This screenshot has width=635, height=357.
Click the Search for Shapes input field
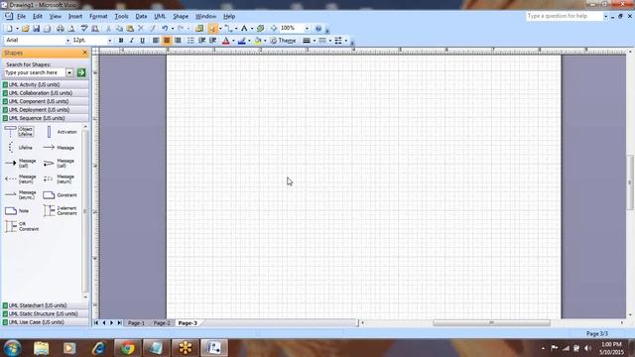tap(35, 72)
